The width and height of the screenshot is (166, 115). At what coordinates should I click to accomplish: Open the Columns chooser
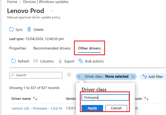tap(43, 61)
